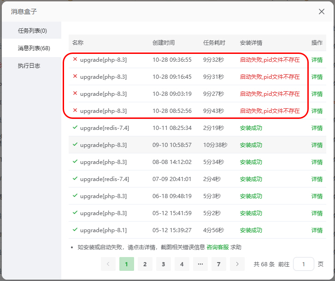This screenshot has width=335, height=281.
Task: Click success check icon for upgrade[php-8.1]
Action: (75, 230)
